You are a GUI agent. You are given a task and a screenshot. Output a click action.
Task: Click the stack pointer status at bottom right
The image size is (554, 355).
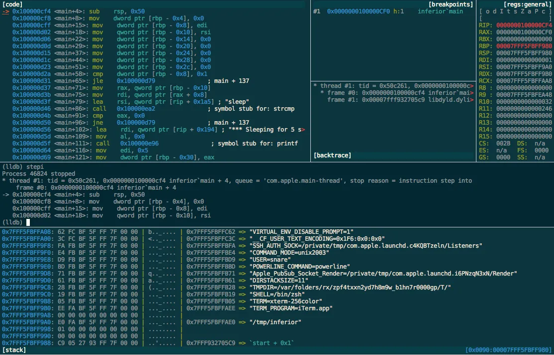508,350
